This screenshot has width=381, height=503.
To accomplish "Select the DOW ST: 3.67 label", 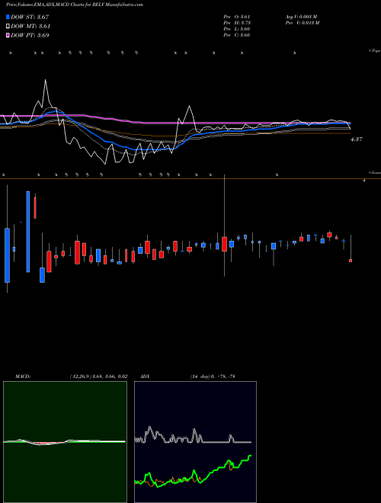I will 30,17.
